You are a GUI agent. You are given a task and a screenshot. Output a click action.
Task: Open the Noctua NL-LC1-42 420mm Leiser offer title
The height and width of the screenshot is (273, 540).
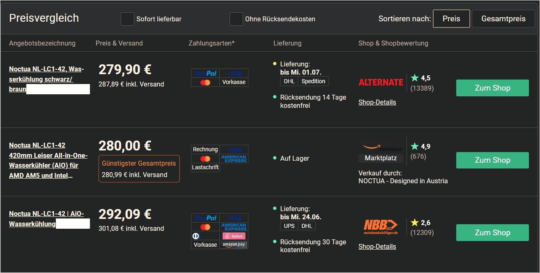(48, 160)
